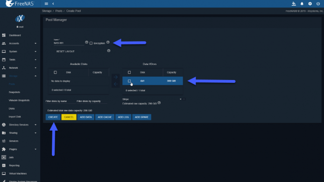Click the power icon in top bar

pos(318,4)
